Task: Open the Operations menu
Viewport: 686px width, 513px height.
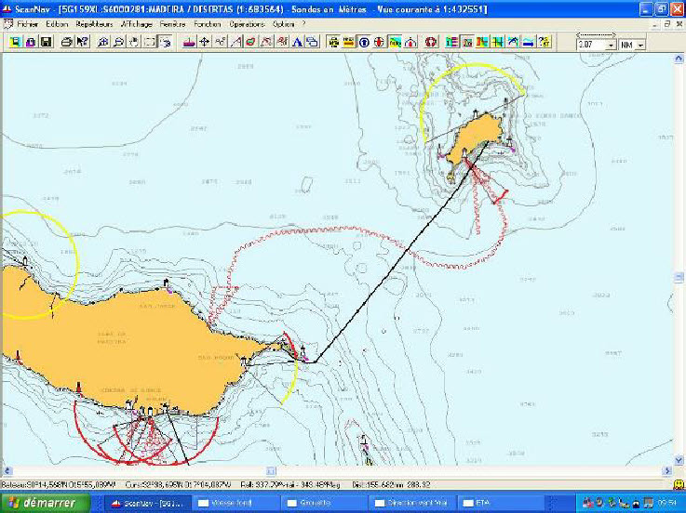Action: (246, 23)
